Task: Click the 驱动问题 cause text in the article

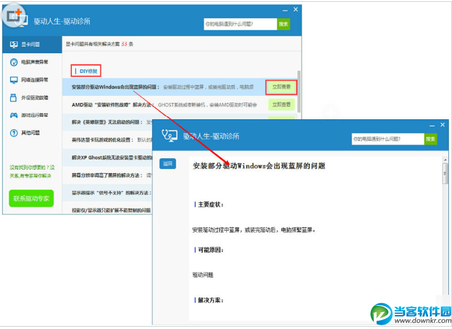Action: coord(203,275)
